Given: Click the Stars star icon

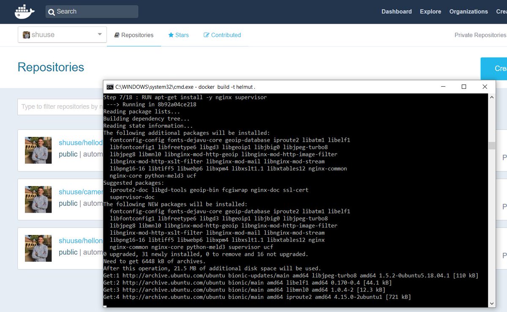Looking at the screenshot, I should 171,35.
